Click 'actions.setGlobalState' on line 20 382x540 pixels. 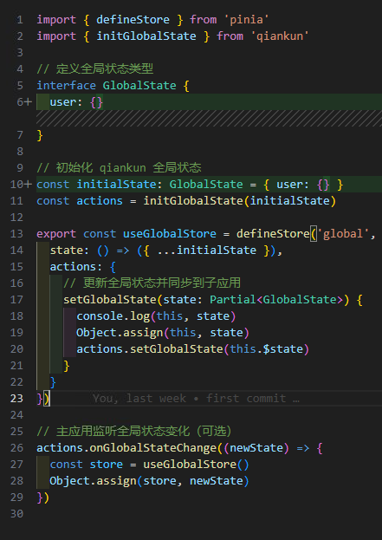tap(150, 349)
